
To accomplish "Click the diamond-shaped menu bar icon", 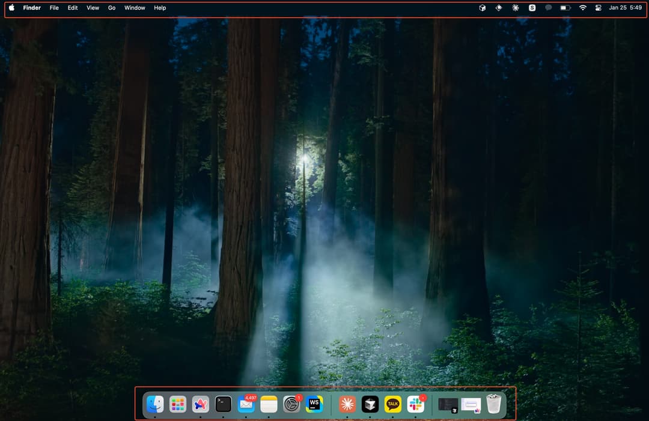I will pos(499,8).
